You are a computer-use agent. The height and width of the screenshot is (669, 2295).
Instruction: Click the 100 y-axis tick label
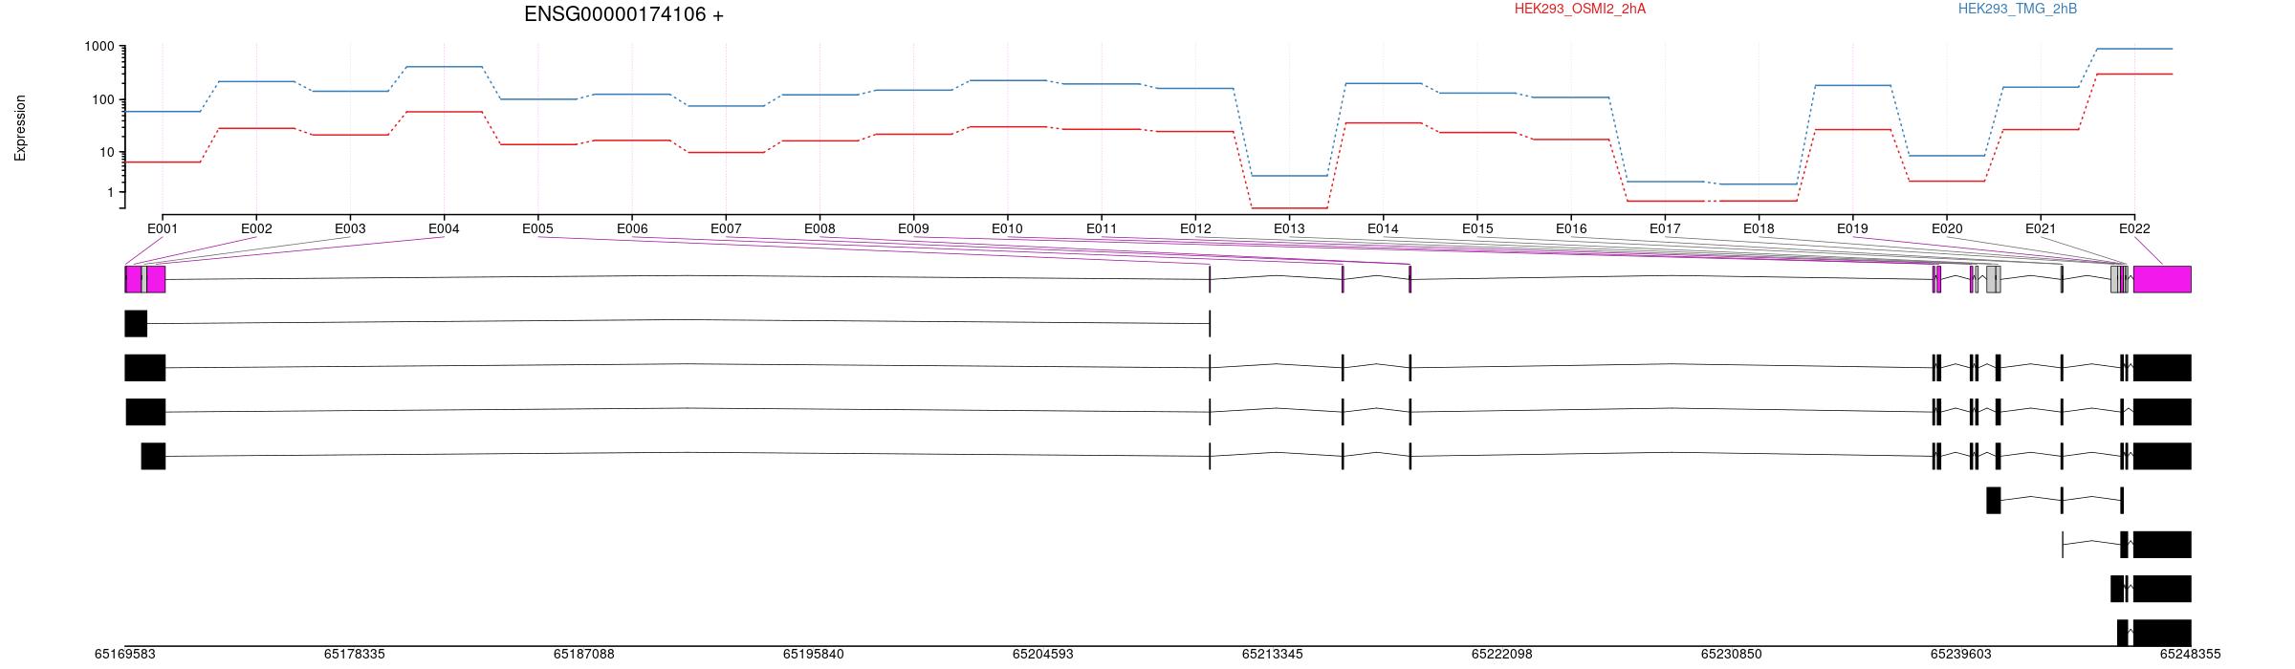click(103, 100)
